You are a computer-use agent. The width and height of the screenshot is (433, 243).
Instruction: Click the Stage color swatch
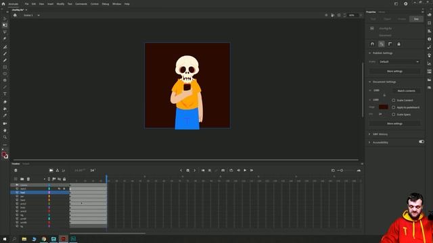pyautogui.click(x=384, y=107)
